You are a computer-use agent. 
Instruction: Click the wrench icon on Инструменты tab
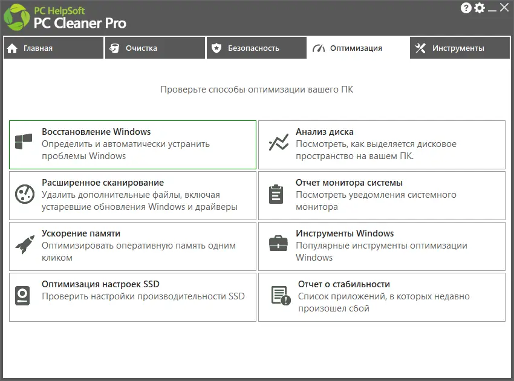(420, 48)
